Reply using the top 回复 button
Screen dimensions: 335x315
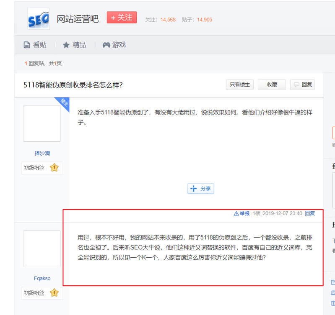pos(303,85)
